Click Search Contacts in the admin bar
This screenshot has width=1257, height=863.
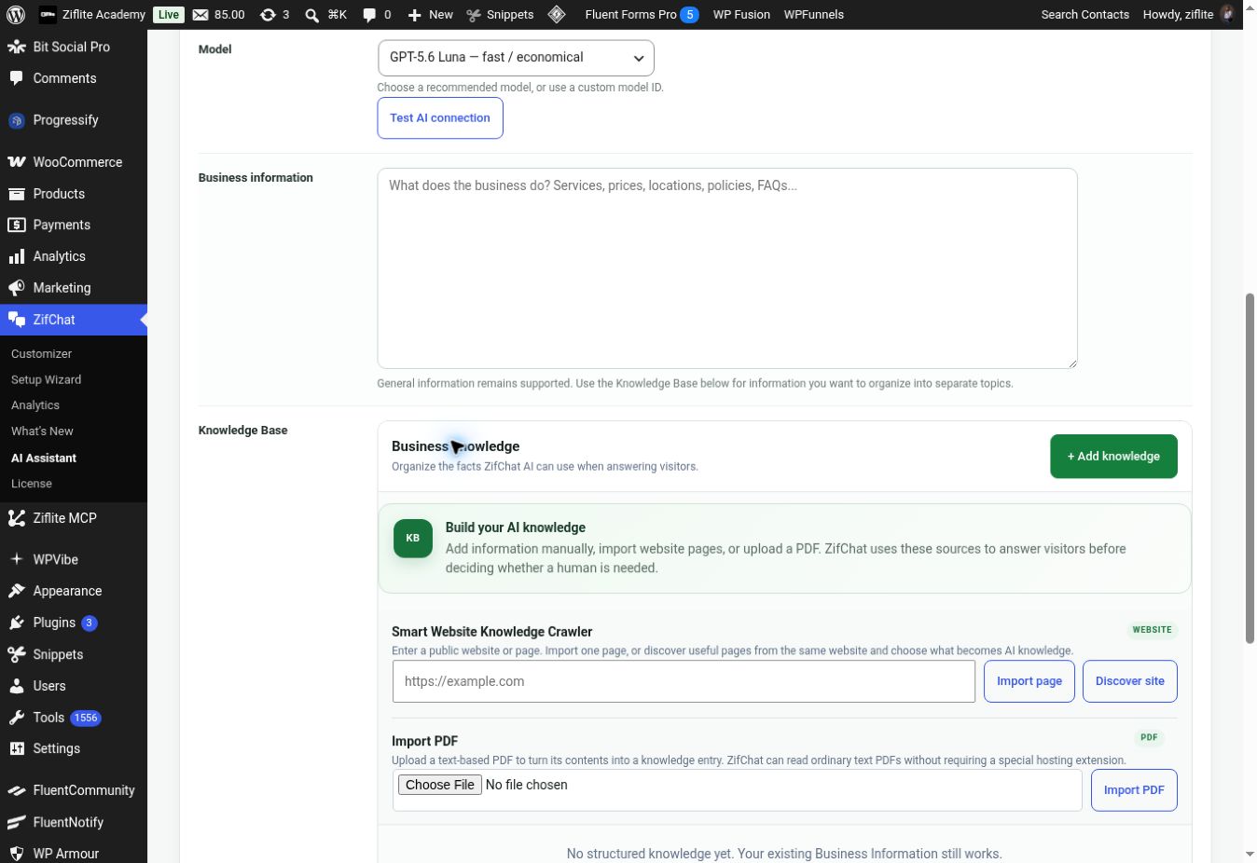[x=1084, y=14]
